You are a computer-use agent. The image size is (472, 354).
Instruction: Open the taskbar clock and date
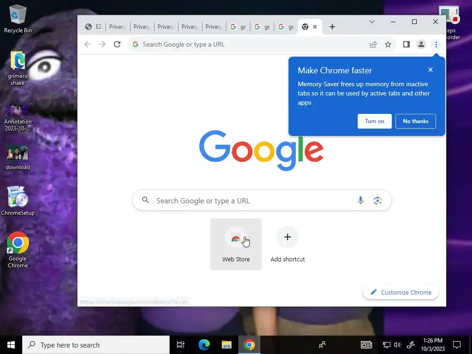click(432, 345)
